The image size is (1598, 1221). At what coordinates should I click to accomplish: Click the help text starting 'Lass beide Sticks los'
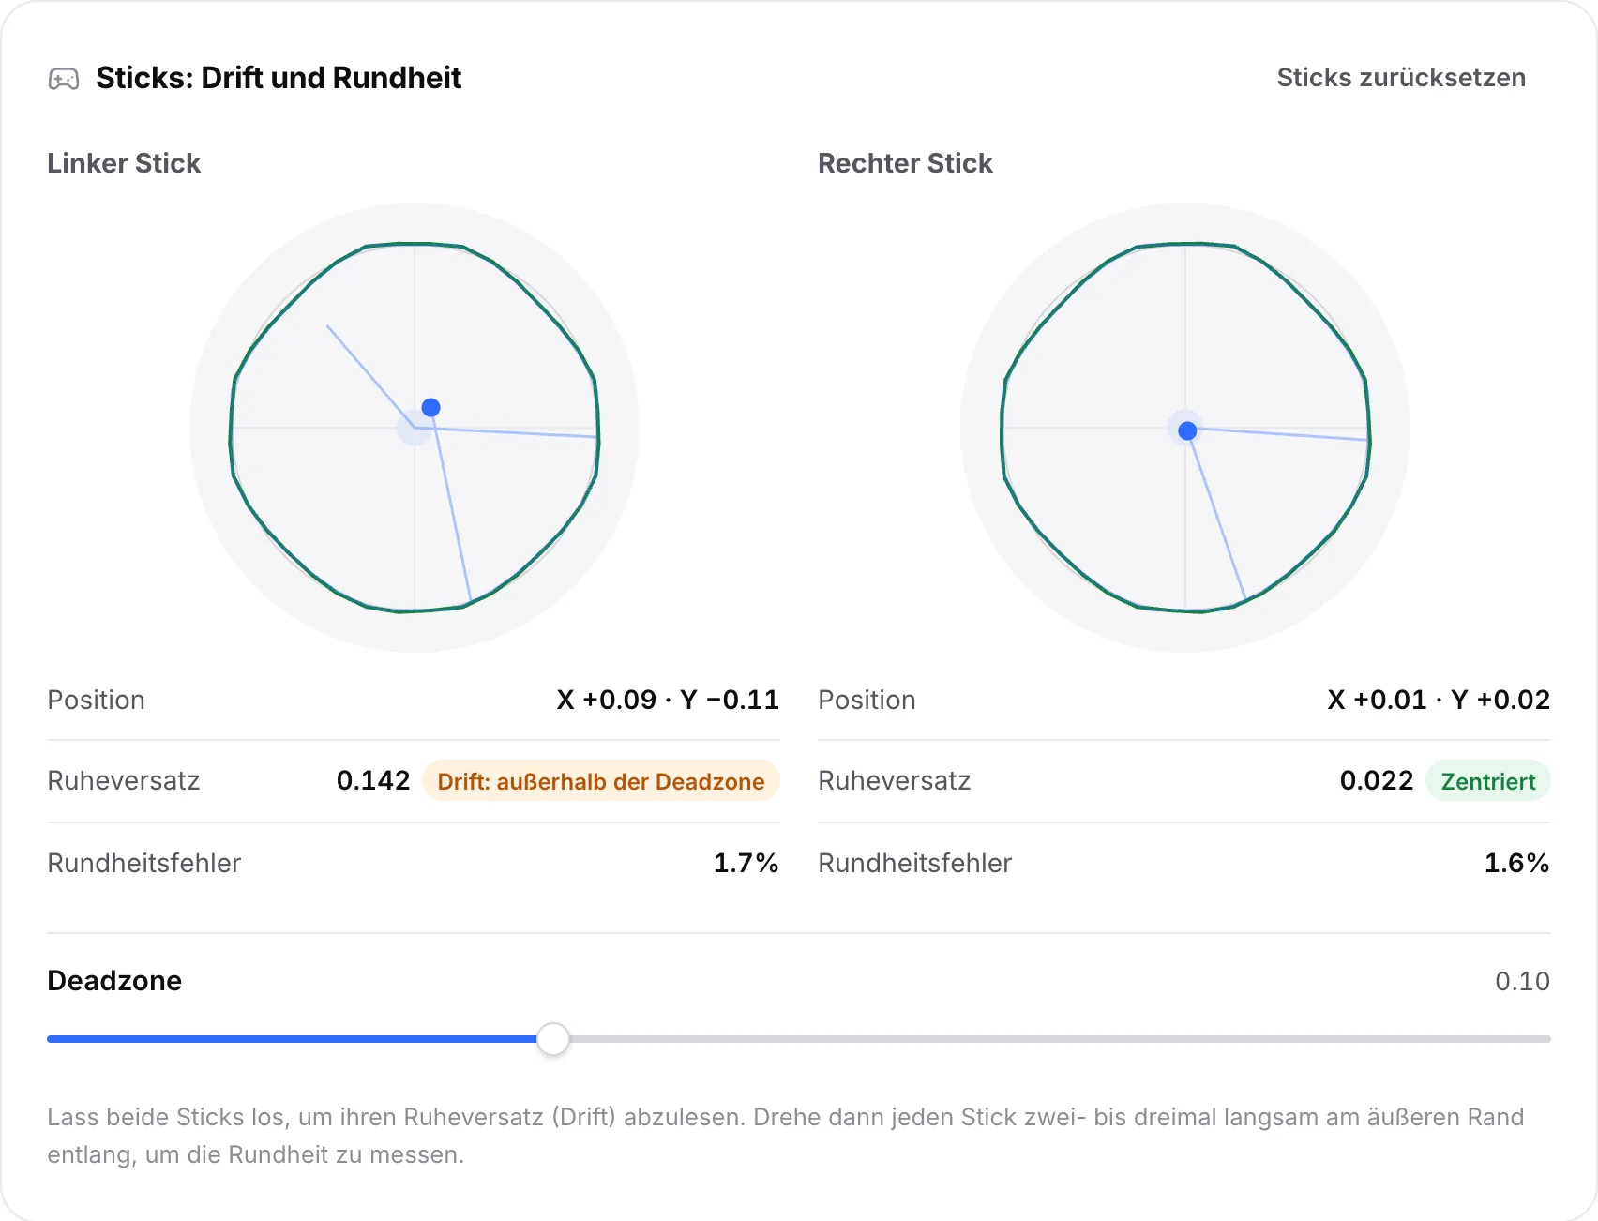(786, 1136)
